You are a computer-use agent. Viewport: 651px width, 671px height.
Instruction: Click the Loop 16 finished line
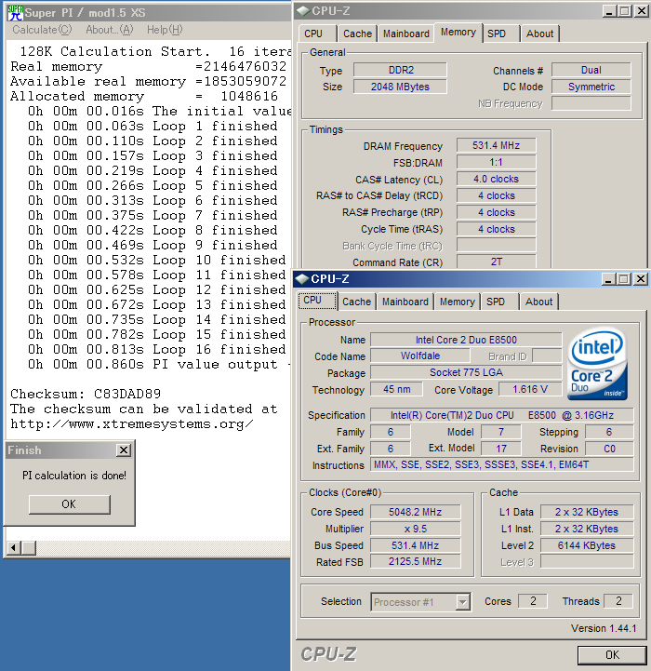pos(156,350)
